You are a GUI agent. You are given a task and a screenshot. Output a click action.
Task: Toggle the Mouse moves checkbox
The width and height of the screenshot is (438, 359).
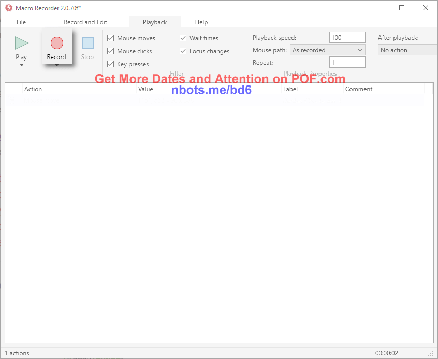[111, 38]
